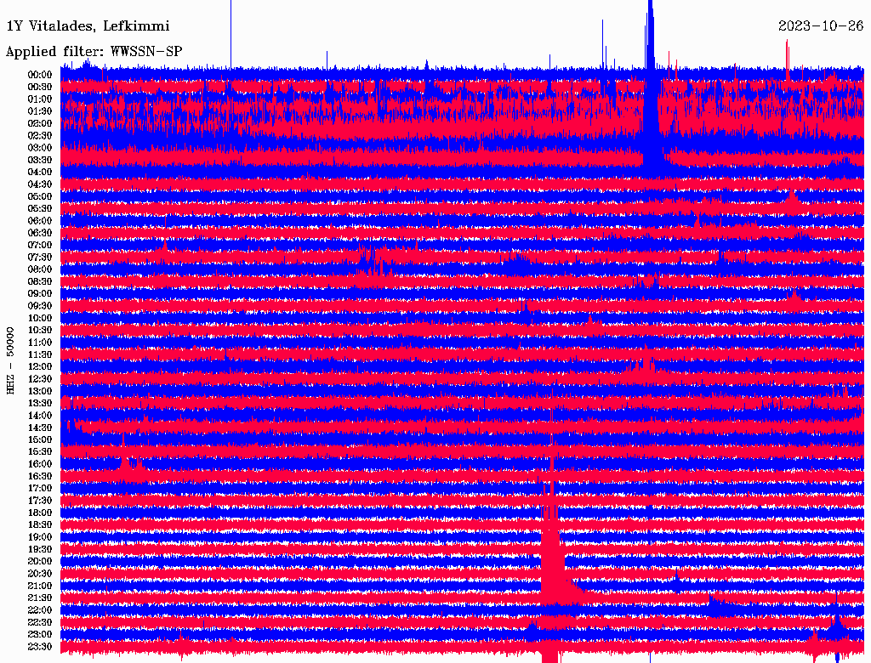Select the 20:30 time label

pyautogui.click(x=40, y=574)
